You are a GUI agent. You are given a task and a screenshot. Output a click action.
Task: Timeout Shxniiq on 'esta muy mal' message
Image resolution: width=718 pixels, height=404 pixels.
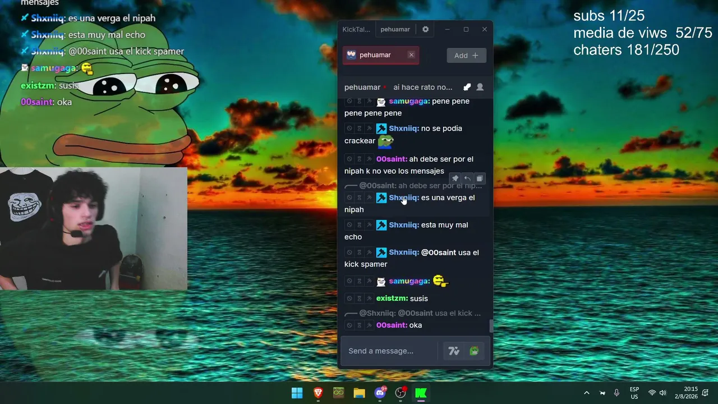click(x=360, y=225)
